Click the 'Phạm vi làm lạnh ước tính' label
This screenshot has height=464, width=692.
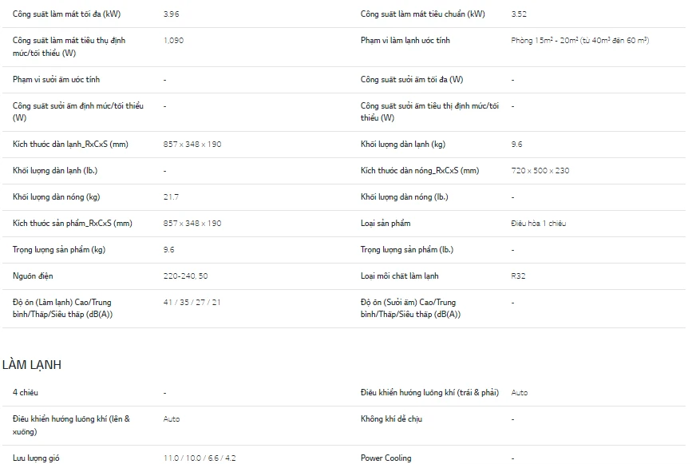[x=405, y=40]
